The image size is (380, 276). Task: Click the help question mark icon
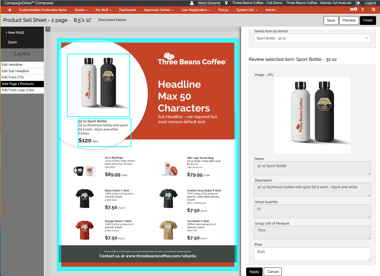[x=362, y=10]
